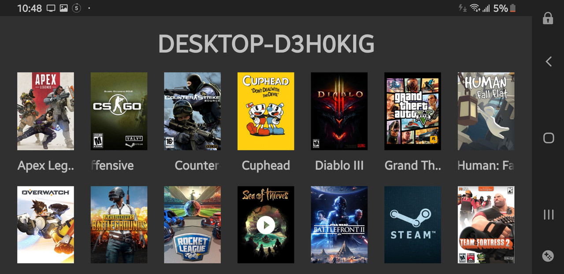Open Diablo III game tile
The image size is (564, 274).
339,111
